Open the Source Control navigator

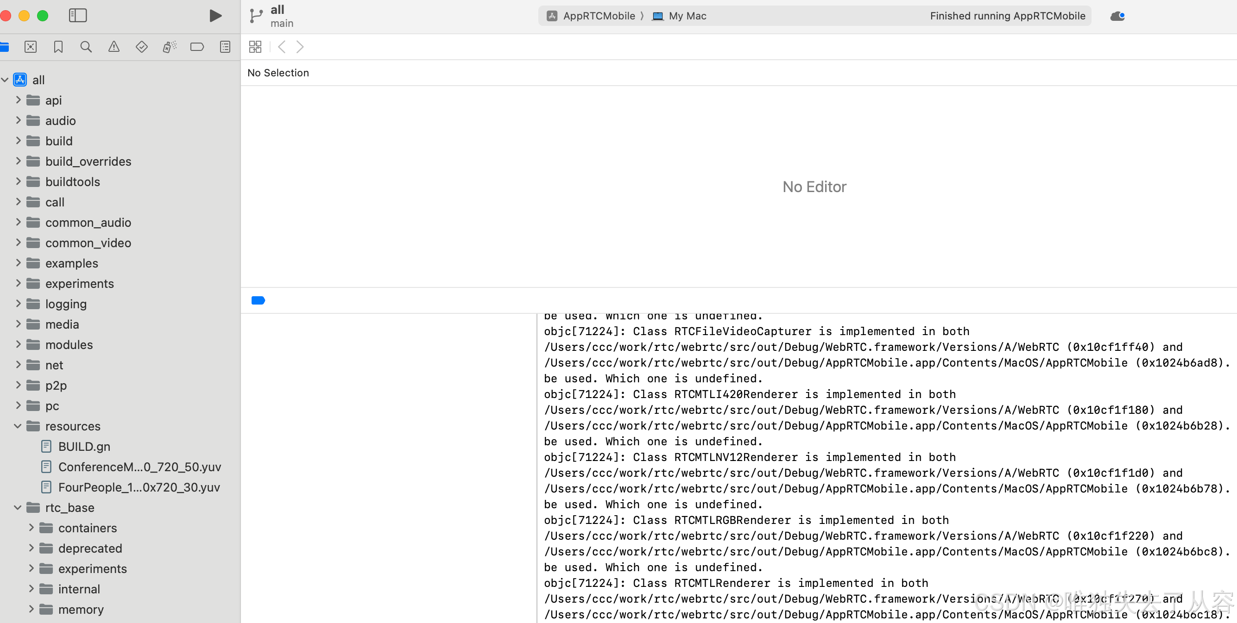pyautogui.click(x=30, y=47)
